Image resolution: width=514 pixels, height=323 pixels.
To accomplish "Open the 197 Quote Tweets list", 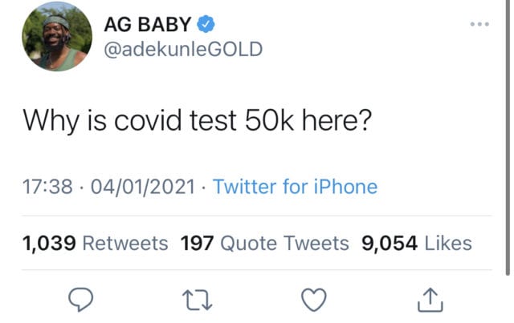I will pos(264,243).
